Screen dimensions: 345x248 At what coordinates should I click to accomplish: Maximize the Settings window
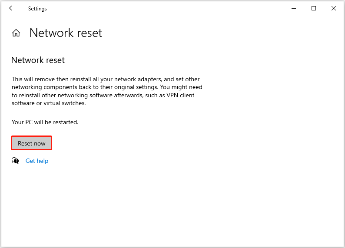(314, 8)
